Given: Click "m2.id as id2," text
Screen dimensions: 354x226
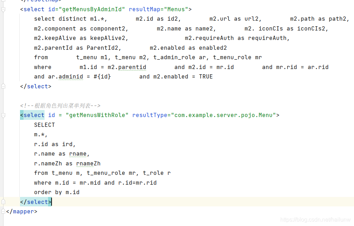Looking at the screenshot, I should (x=158, y=19).
